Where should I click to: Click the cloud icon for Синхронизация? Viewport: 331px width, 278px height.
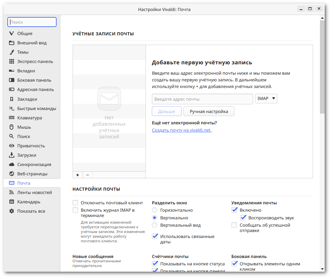click(12, 164)
